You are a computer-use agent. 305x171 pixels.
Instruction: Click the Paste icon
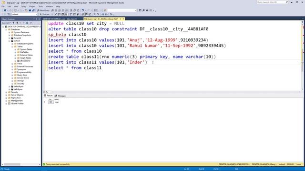[x=78, y=10]
